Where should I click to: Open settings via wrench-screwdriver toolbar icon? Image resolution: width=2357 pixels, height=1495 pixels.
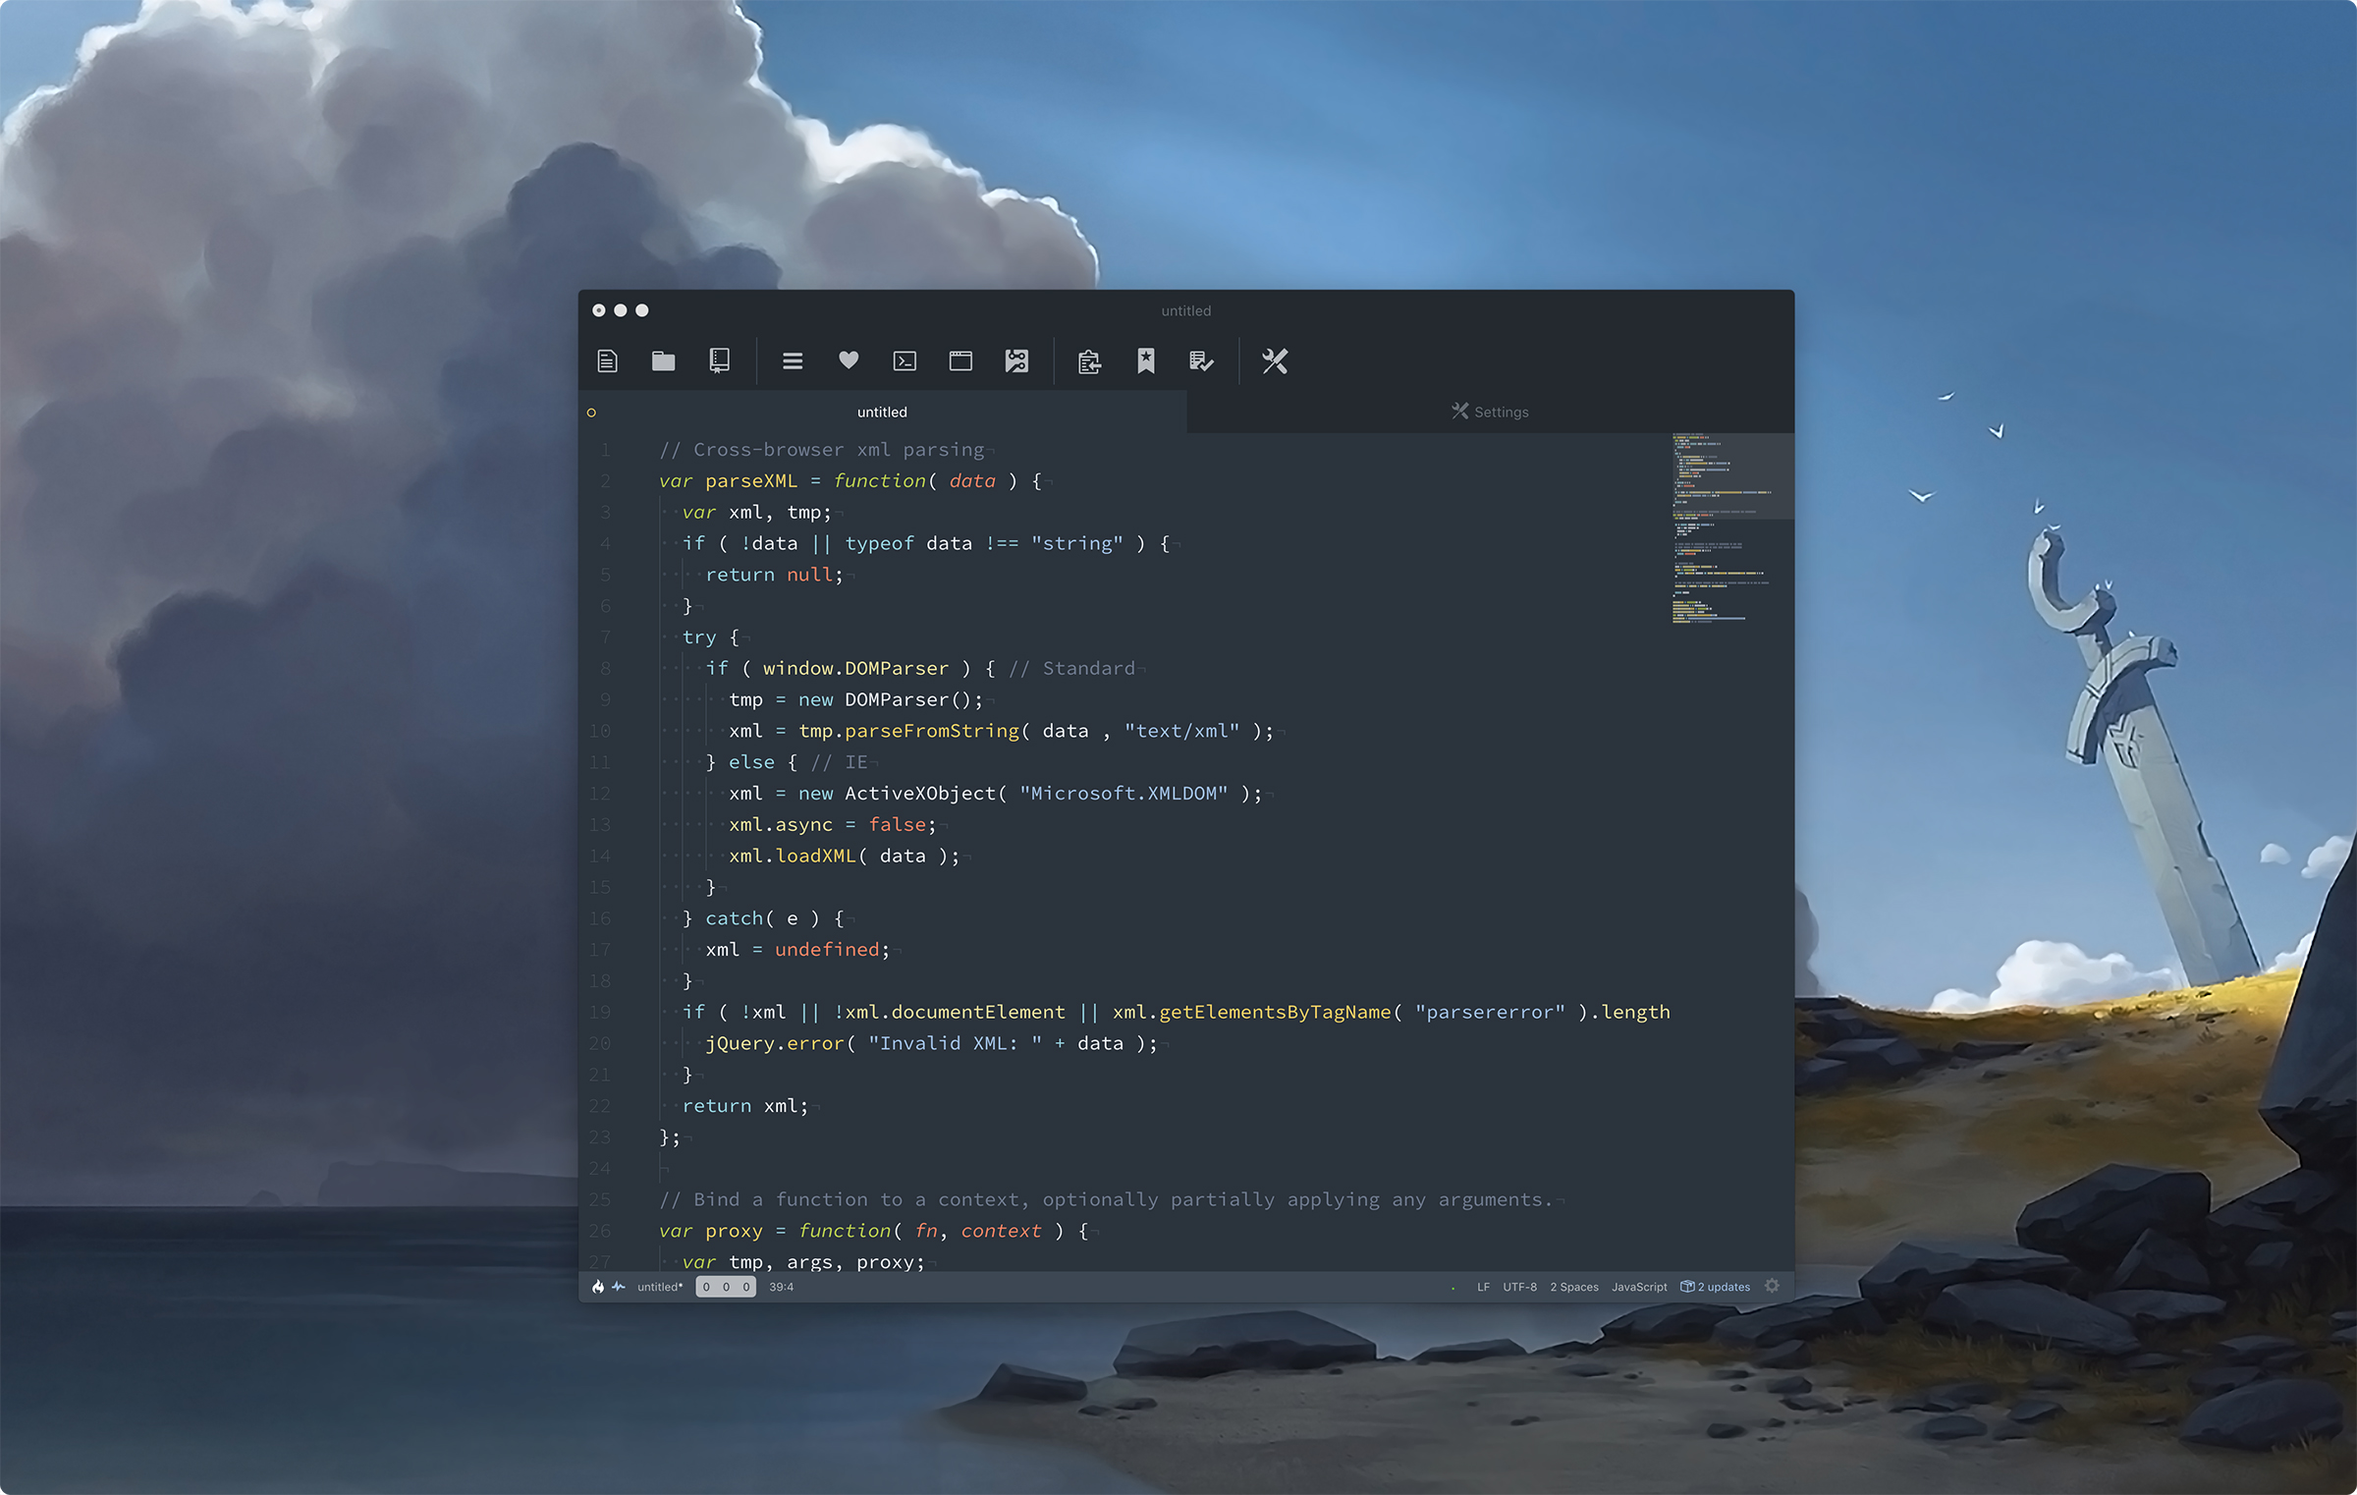[1275, 361]
